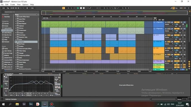Open the quantization 1 Bar dropdown
This screenshot has width=191, height=107.
tap(33, 8)
